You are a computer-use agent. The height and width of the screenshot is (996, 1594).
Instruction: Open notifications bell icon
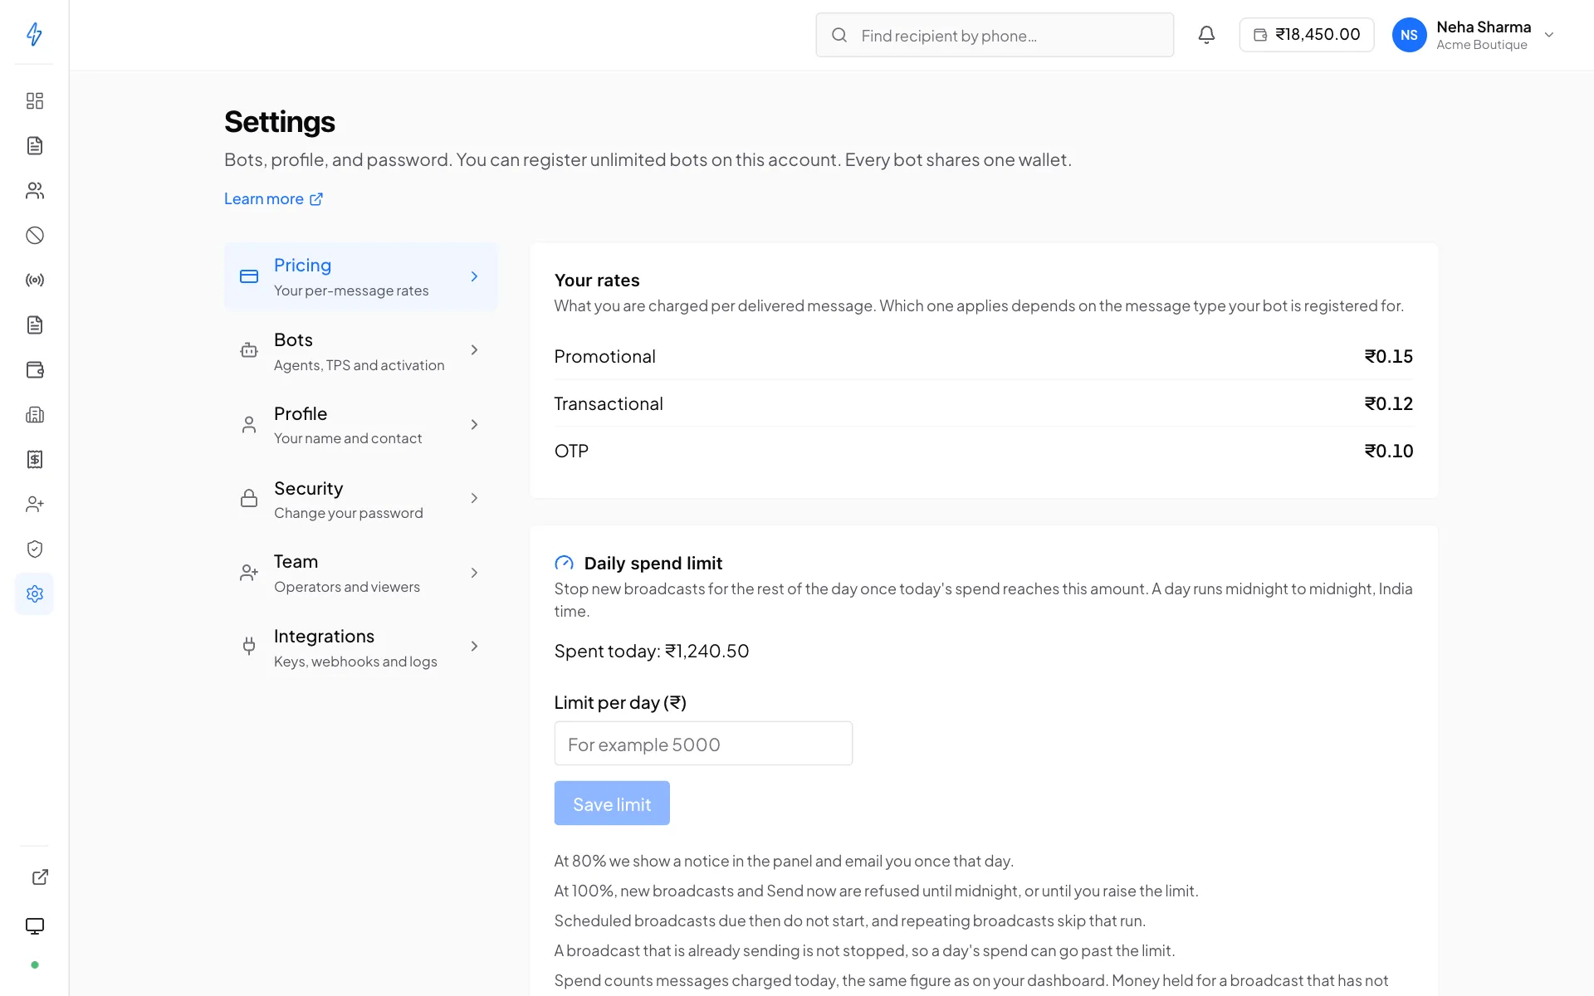[1206, 35]
